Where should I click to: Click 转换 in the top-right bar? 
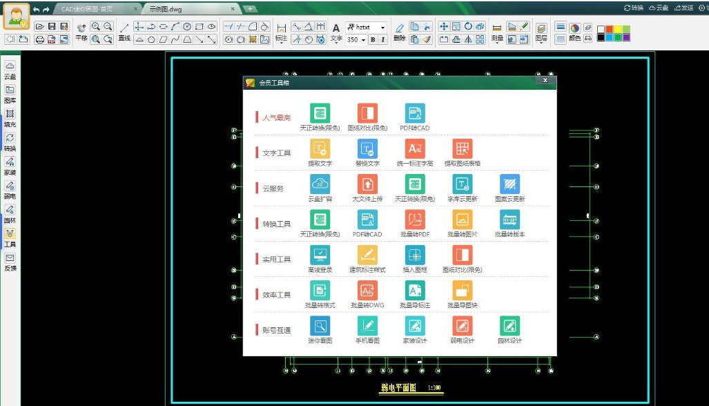tap(634, 8)
